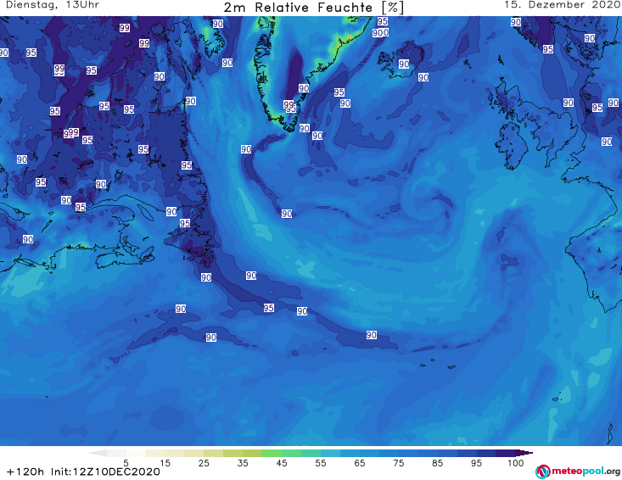Click the colorbar tick label "15"
The height and width of the screenshot is (480, 622).
[x=165, y=463]
